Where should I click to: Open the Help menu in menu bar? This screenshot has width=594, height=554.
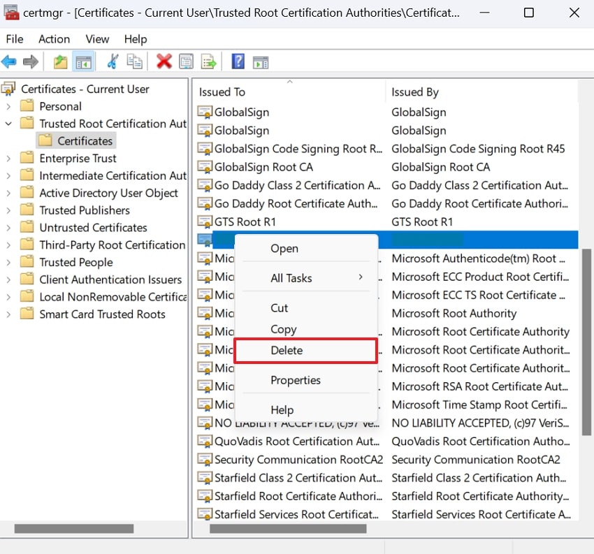point(136,39)
